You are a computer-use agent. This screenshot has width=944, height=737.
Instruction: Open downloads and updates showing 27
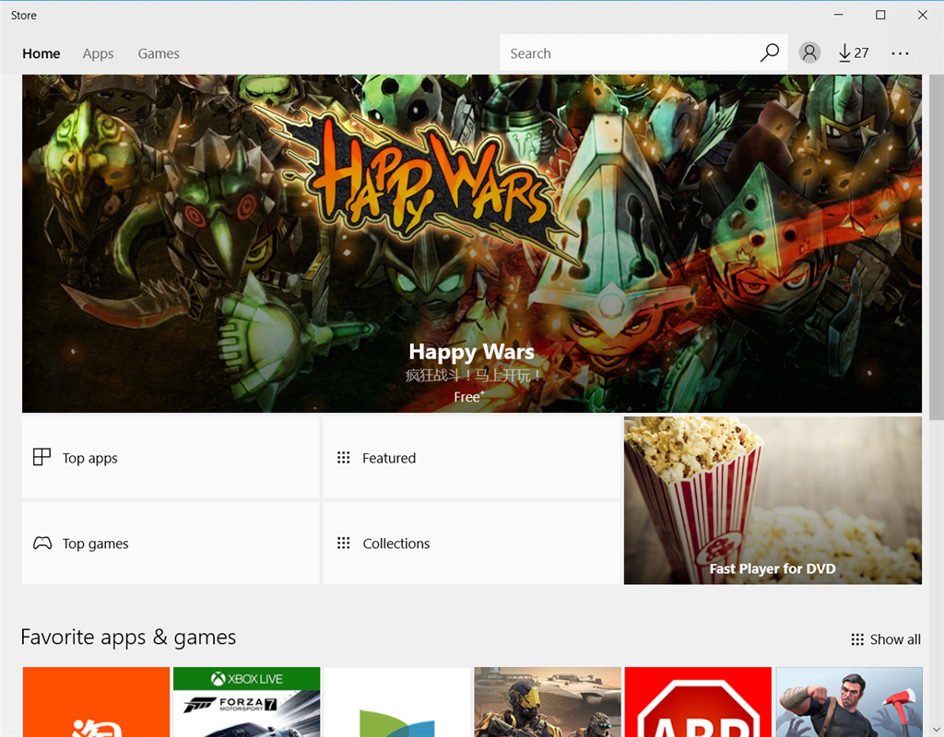click(x=854, y=53)
